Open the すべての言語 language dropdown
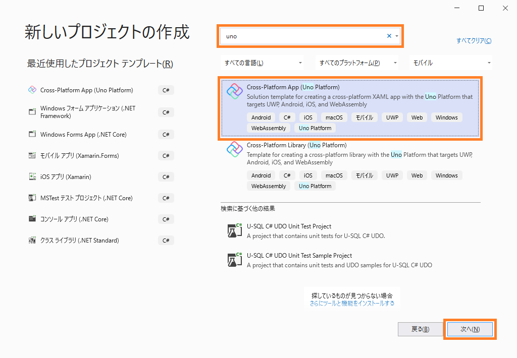 pos(263,63)
